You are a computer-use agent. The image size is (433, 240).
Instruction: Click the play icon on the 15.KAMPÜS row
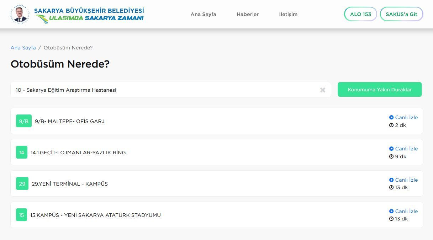[x=391, y=211]
